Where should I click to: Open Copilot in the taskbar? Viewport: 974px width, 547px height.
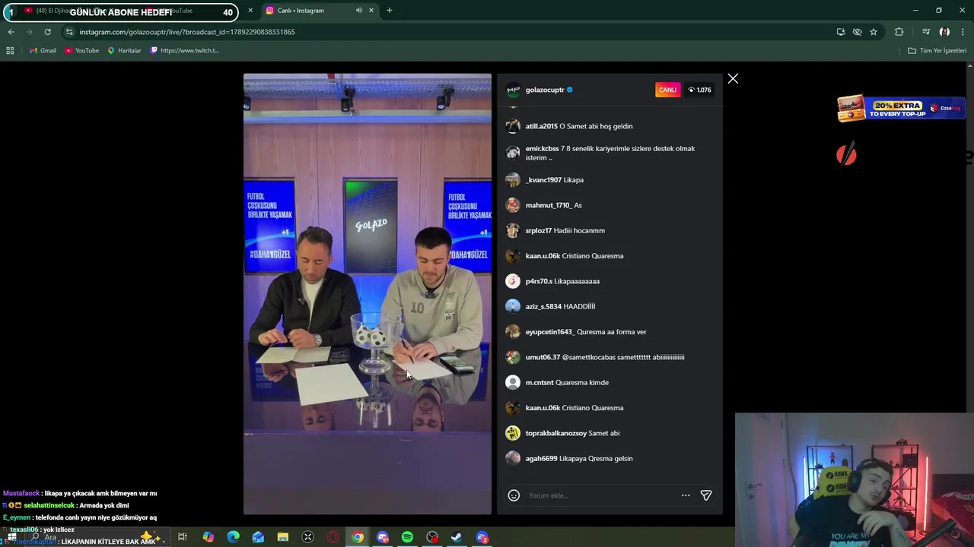coord(208,537)
